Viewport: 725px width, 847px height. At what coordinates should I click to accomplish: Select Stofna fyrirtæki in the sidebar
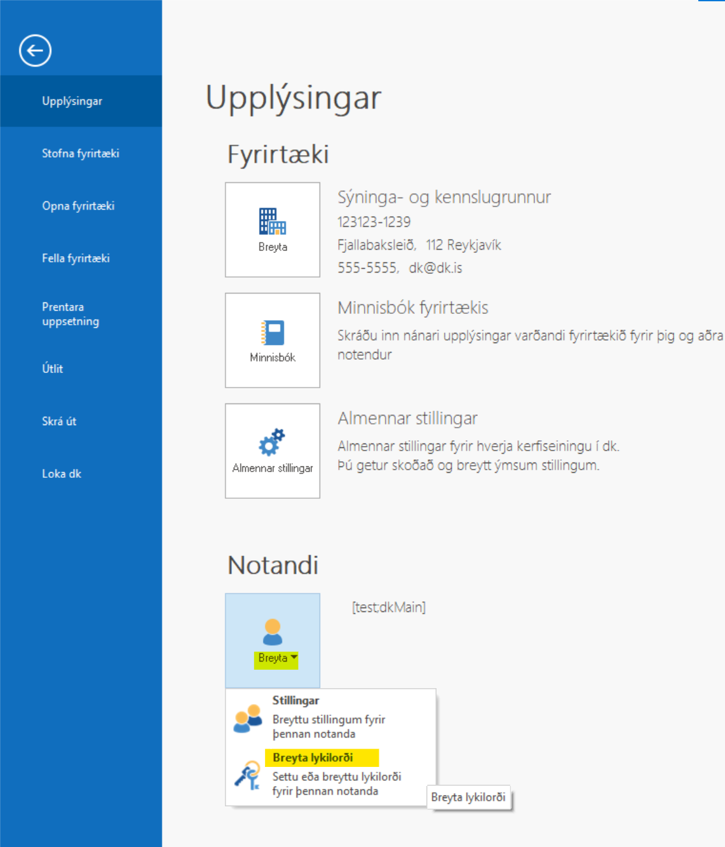[80, 153]
